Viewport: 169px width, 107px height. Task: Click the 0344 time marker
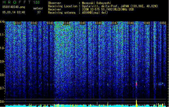(x=66, y=23)
